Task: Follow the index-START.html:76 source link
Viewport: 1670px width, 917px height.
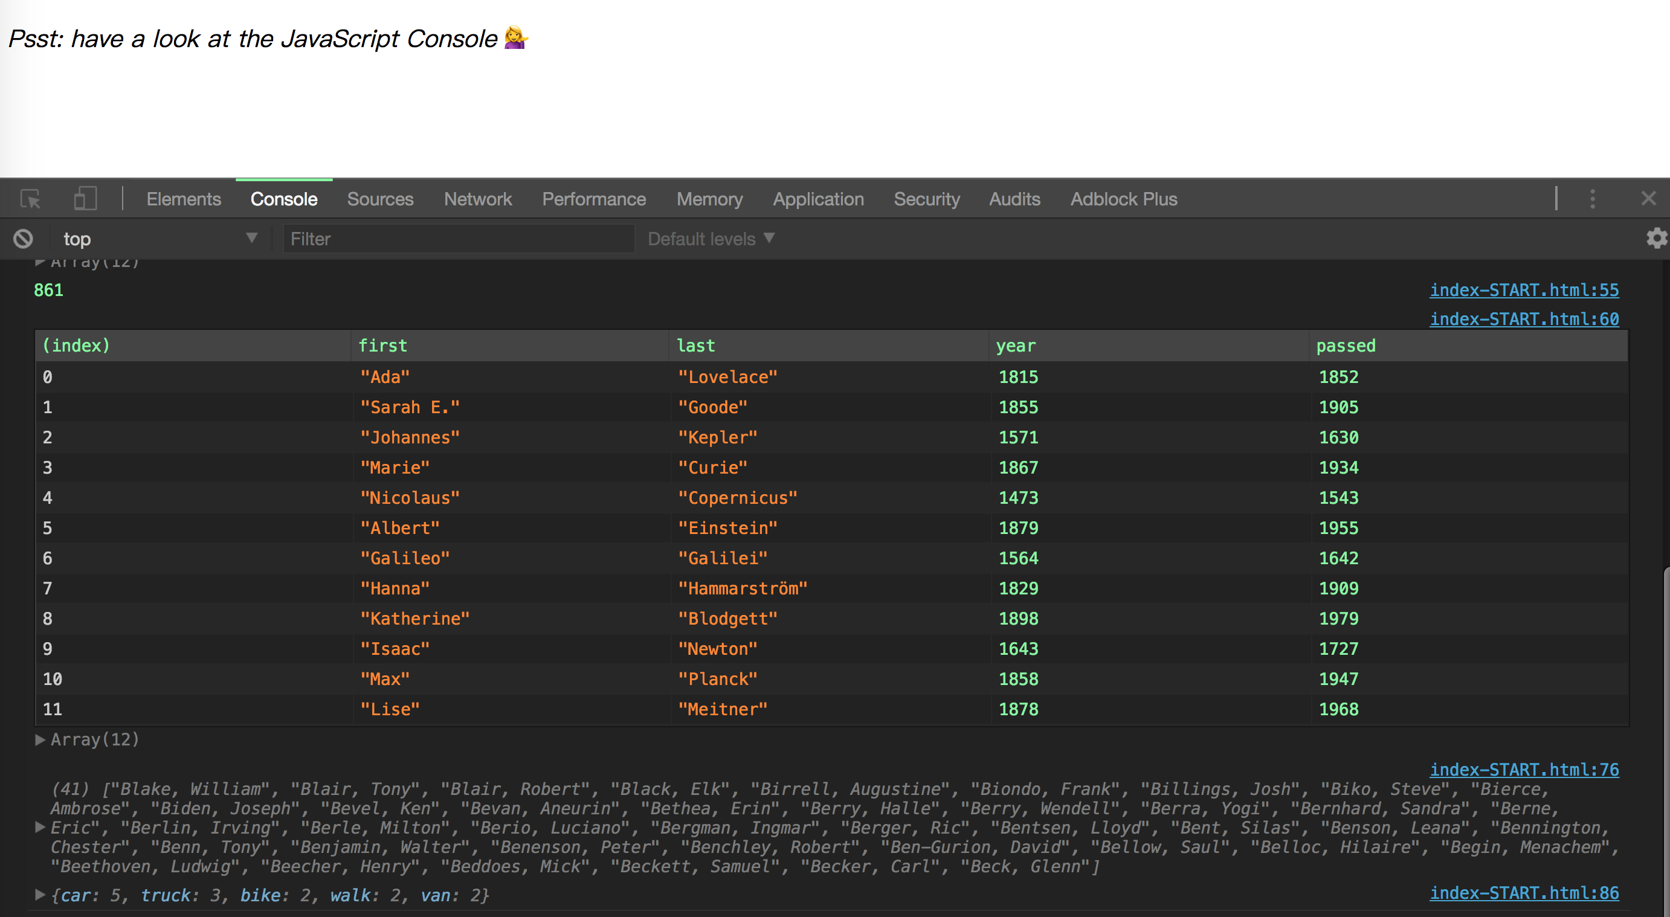Action: click(1524, 769)
